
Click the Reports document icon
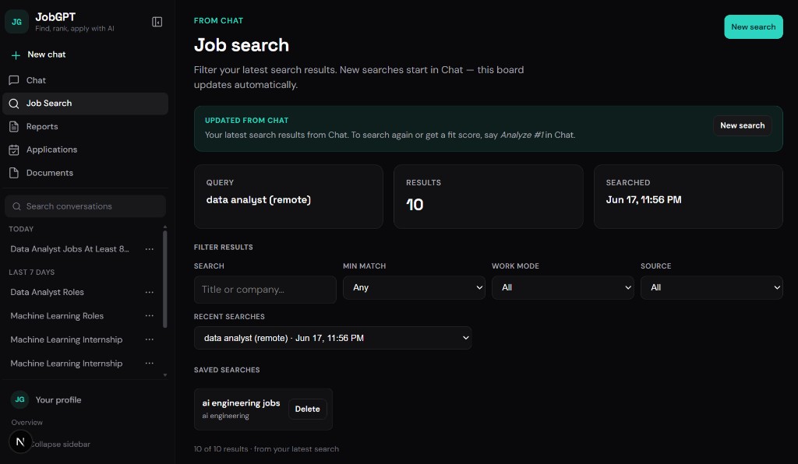pos(14,127)
